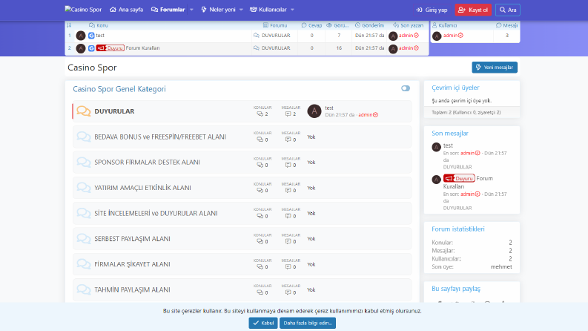Click Daha fazla bilgi edin button
588x331 pixels.
[308, 323]
